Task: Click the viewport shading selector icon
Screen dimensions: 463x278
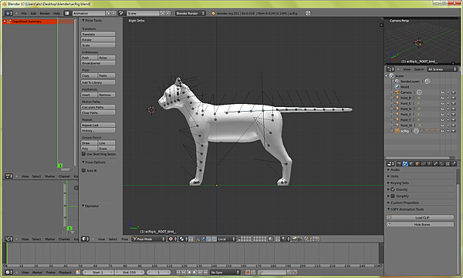Action: (x=184, y=239)
